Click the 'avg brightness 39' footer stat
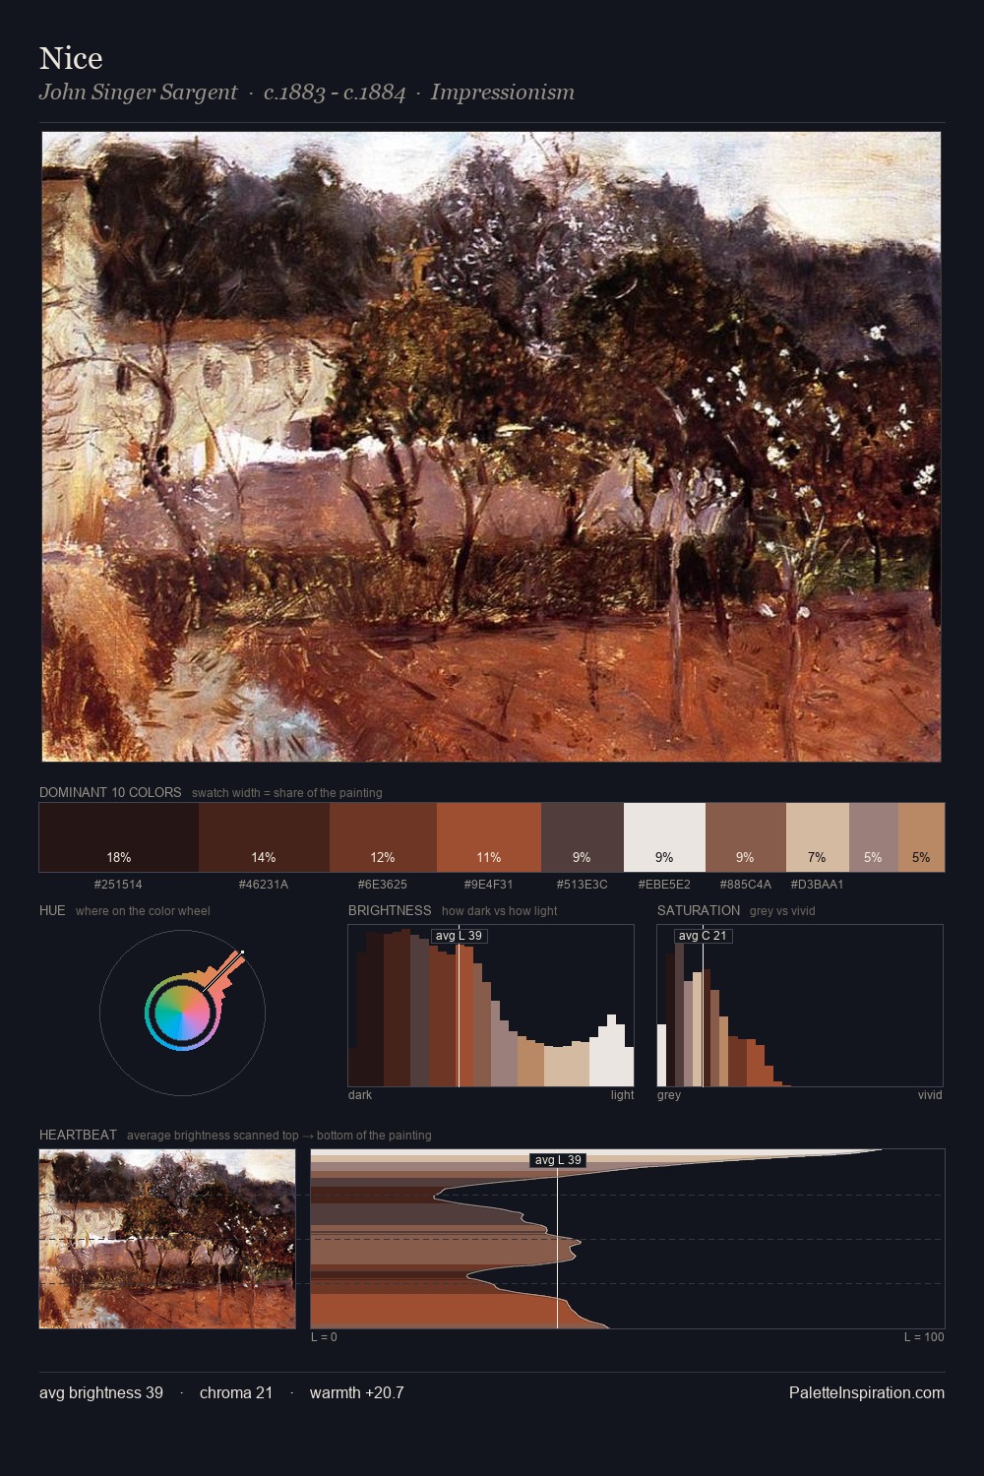This screenshot has width=984, height=1476. 101,1392
